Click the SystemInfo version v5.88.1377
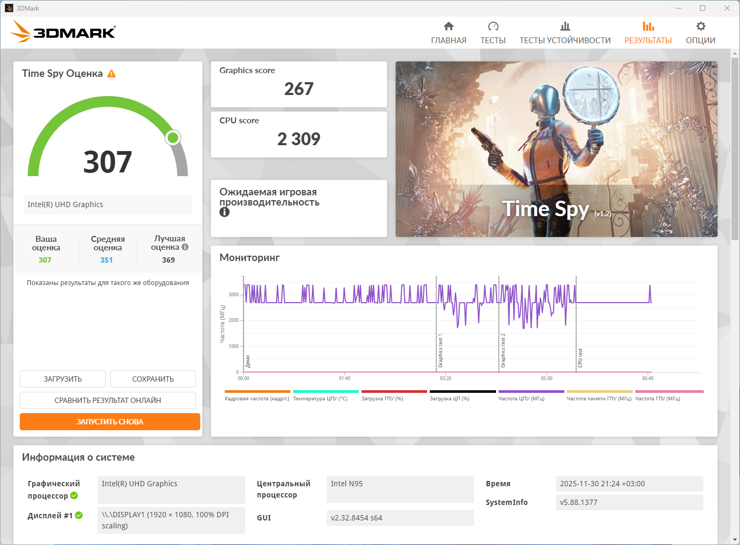Image resolution: width=740 pixels, height=545 pixels. pyautogui.click(x=629, y=502)
